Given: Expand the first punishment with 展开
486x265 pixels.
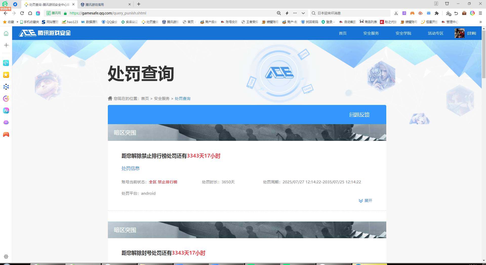Looking at the screenshot, I should [365, 201].
